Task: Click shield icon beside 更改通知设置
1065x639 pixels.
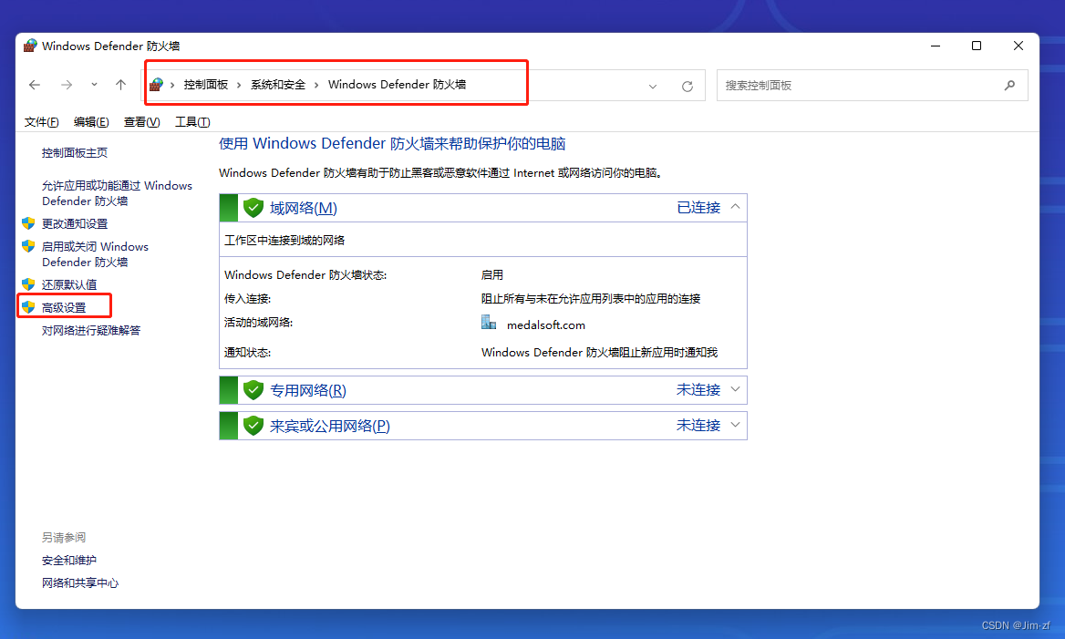Action: [28, 222]
